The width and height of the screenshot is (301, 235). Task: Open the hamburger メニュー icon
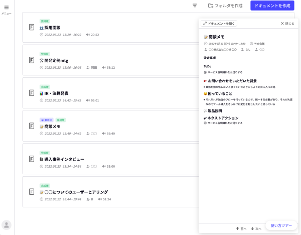pos(7,8)
